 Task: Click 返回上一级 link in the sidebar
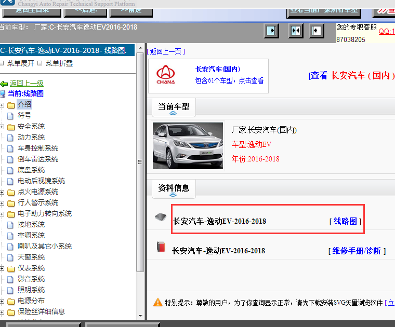point(27,83)
